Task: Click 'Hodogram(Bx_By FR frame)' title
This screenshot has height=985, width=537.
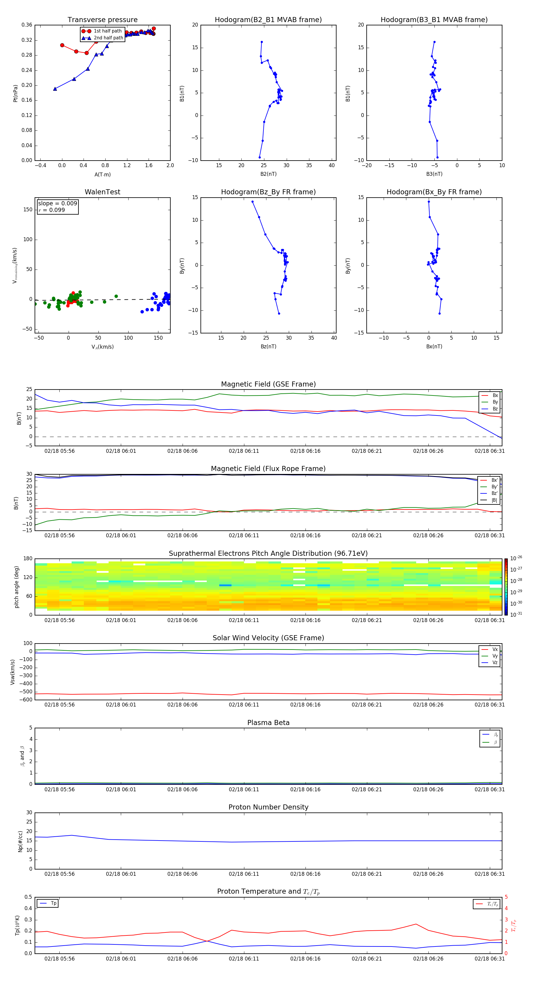Action: pos(434,192)
